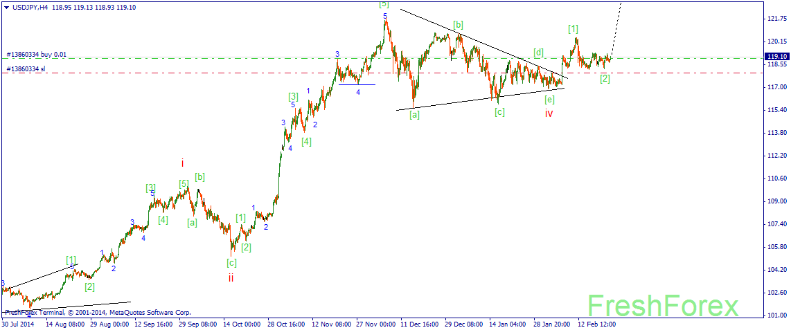791x330 pixels.
Task: Select the #13860334 sl stop loss label
Action: (x=28, y=68)
